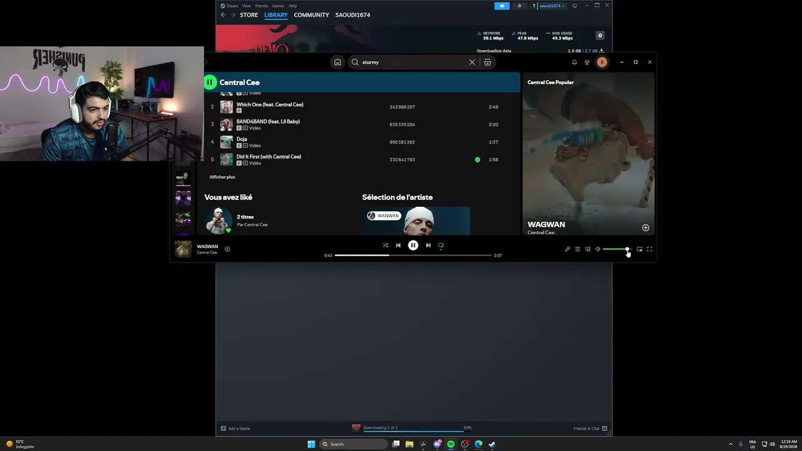Open the Friends menu in Steam
This screenshot has height=451, width=802.
pyautogui.click(x=261, y=6)
